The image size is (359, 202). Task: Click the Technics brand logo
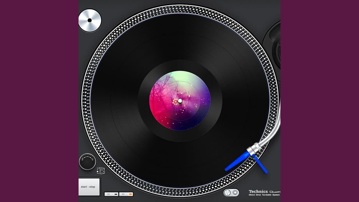pyautogui.click(x=258, y=191)
